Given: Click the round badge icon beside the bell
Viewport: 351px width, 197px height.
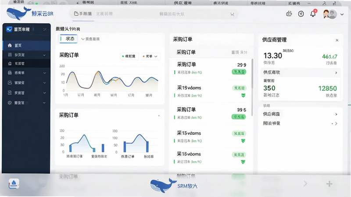Looking at the screenshot, I should pos(301,14).
